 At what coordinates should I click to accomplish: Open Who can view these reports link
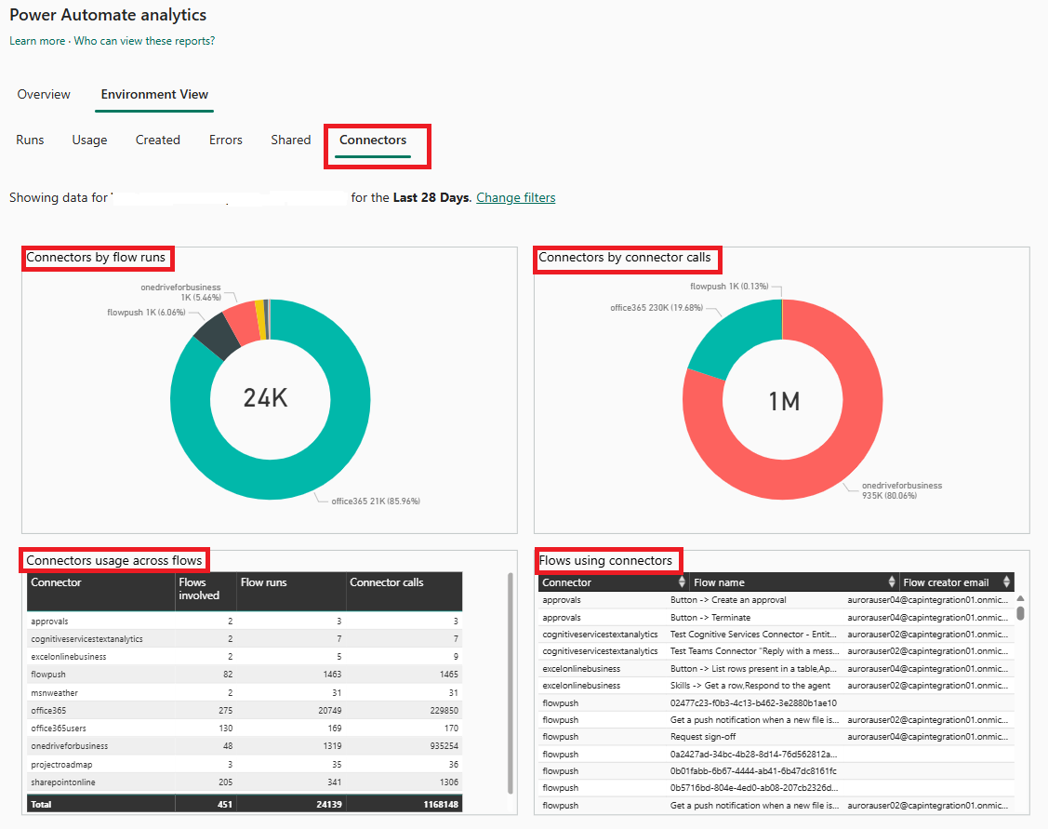(144, 41)
